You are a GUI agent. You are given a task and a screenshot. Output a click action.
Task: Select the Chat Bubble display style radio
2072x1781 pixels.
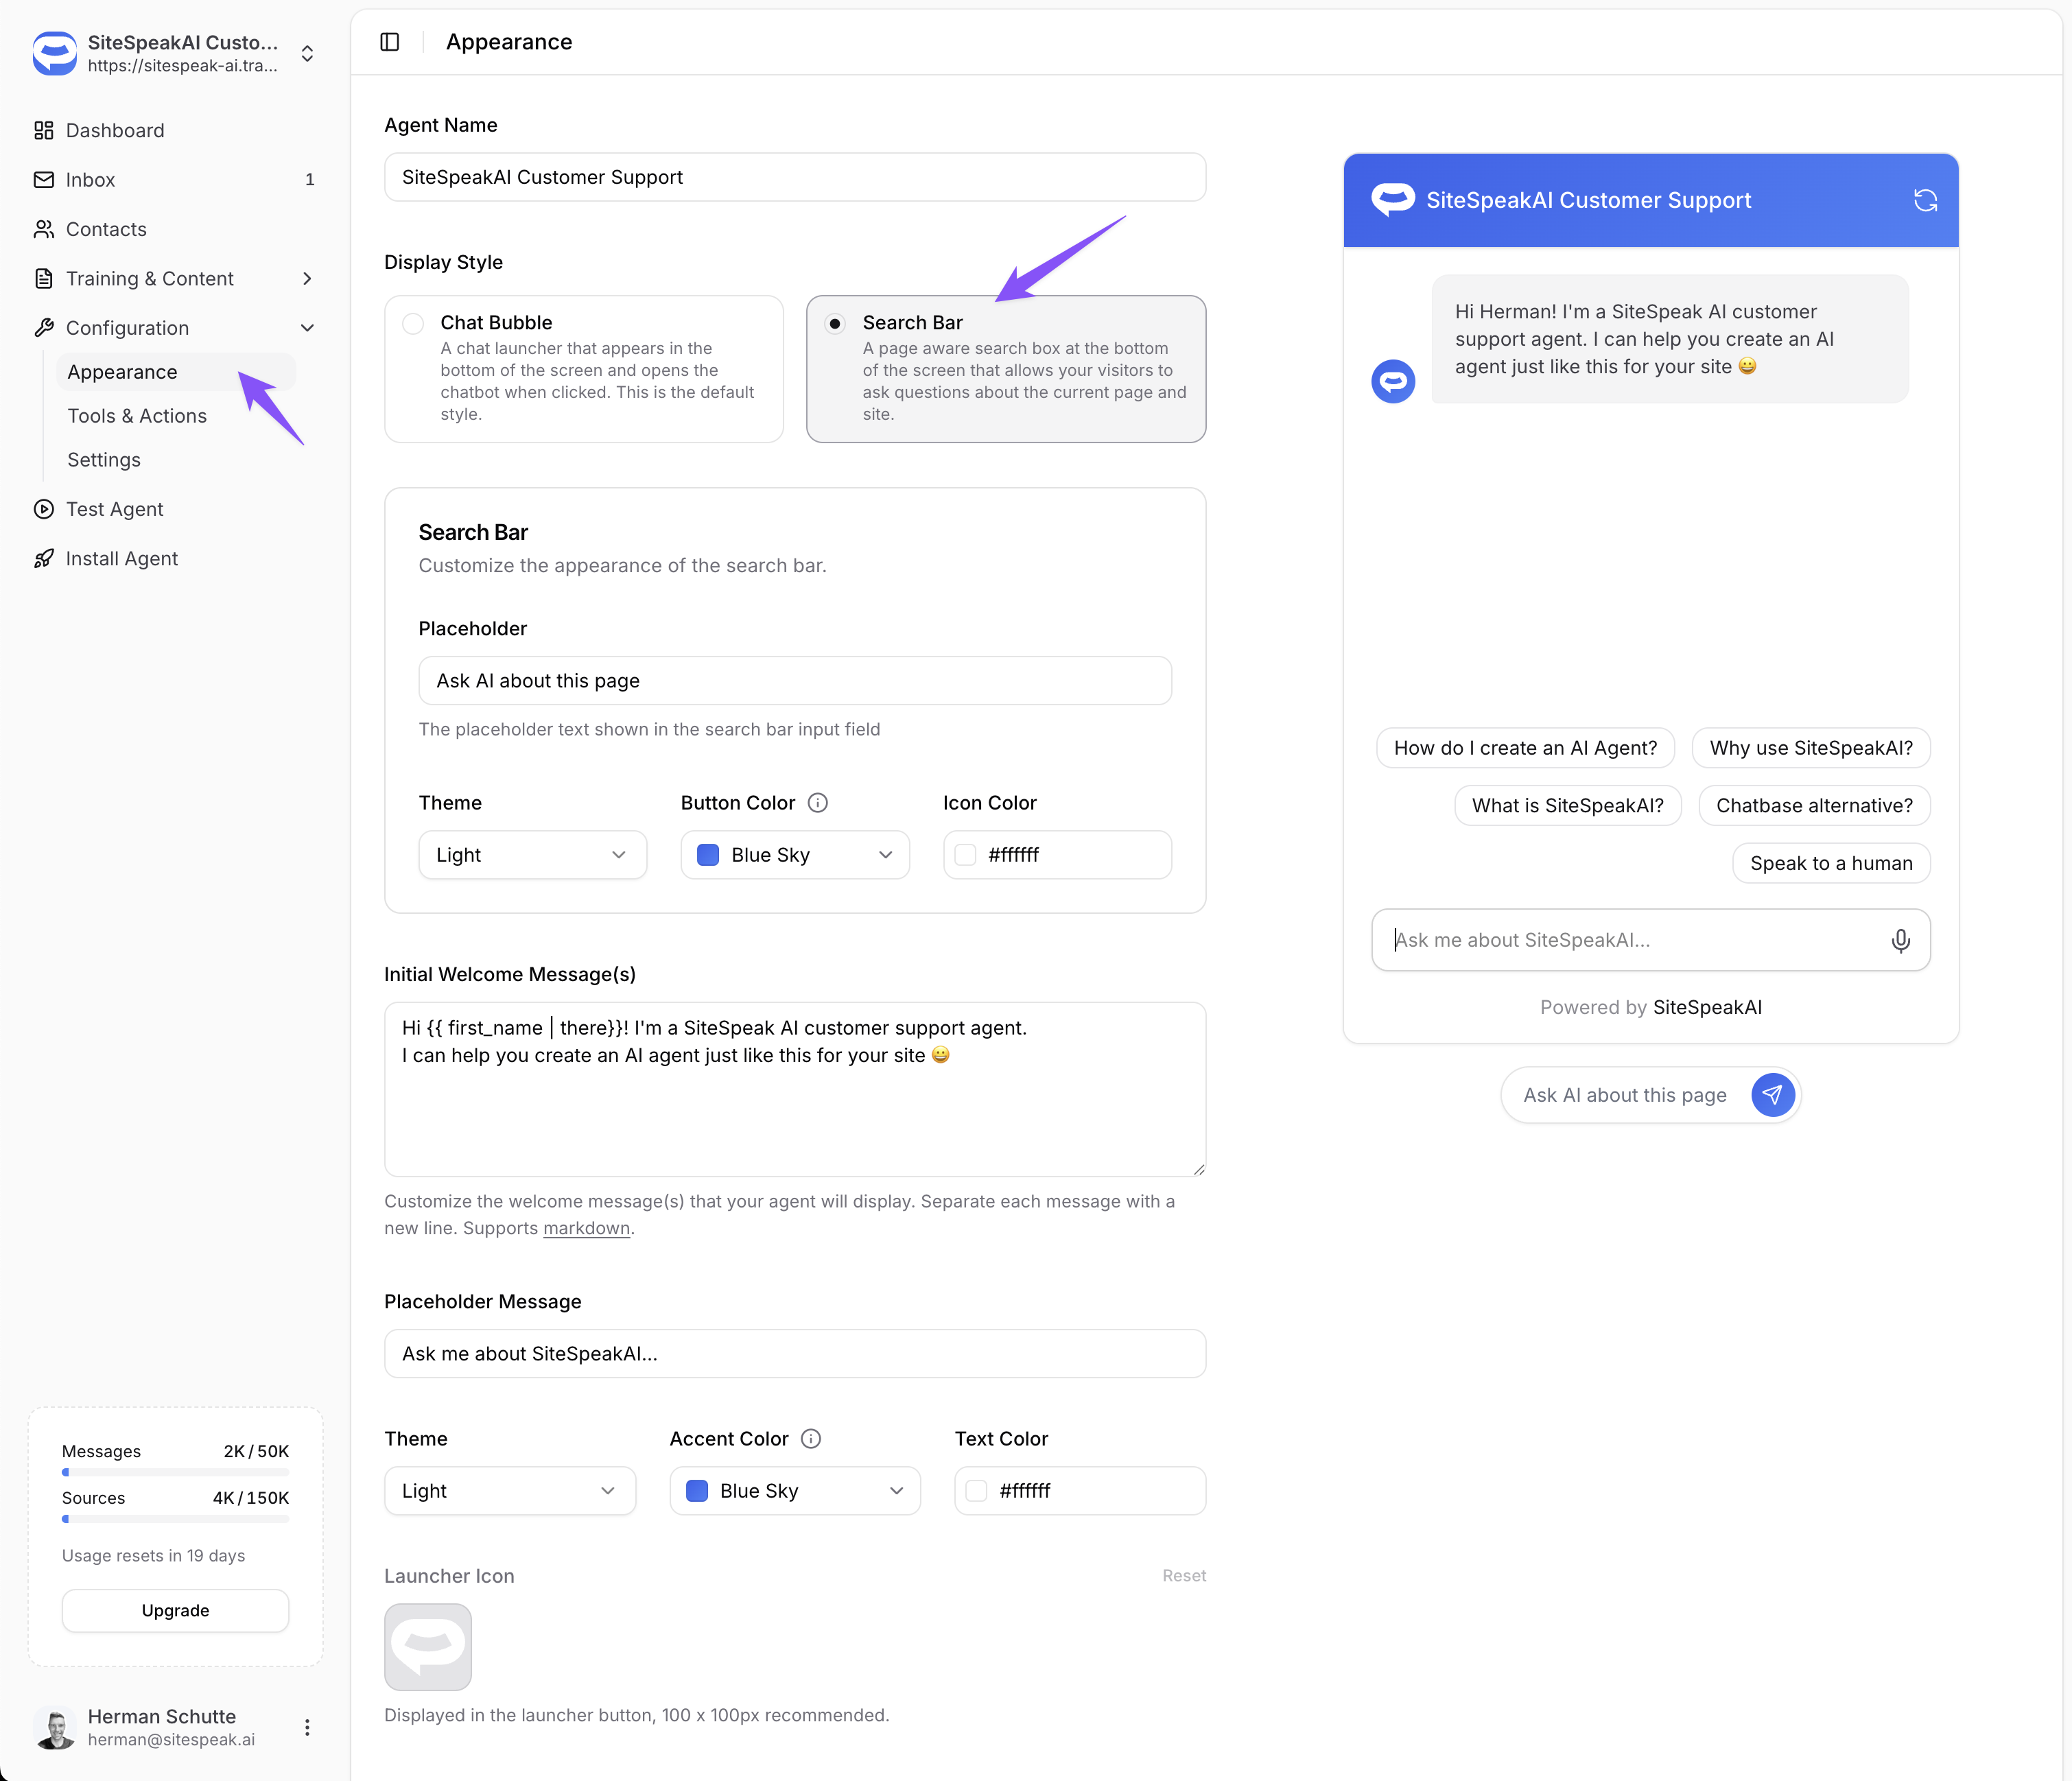413,323
